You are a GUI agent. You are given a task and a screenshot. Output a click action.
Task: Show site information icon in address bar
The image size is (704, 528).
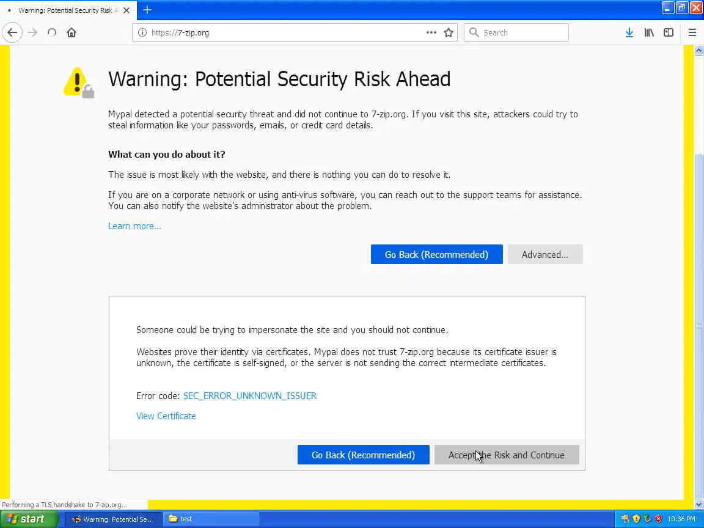click(142, 32)
